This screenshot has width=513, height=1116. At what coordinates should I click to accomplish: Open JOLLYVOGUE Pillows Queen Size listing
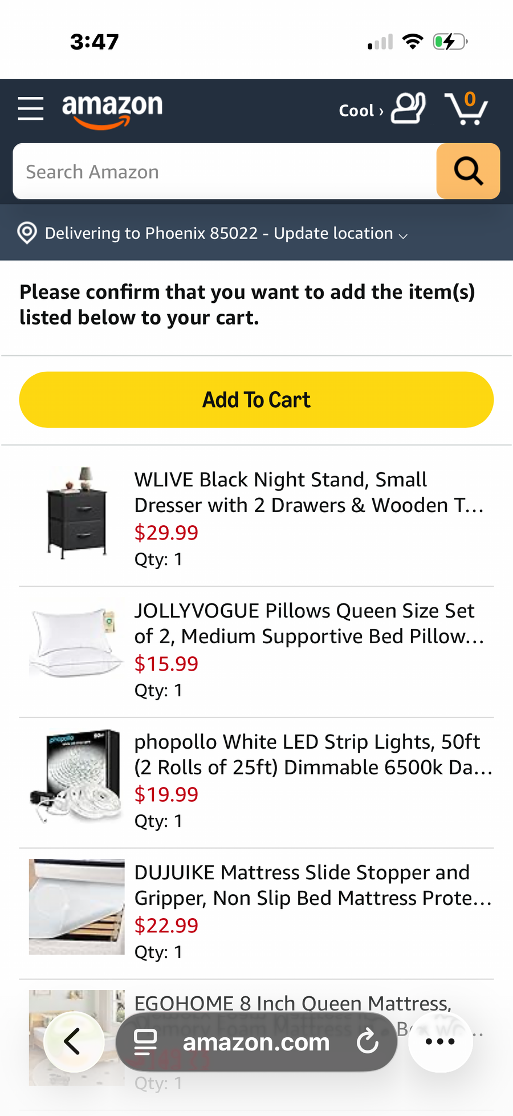[308, 623]
